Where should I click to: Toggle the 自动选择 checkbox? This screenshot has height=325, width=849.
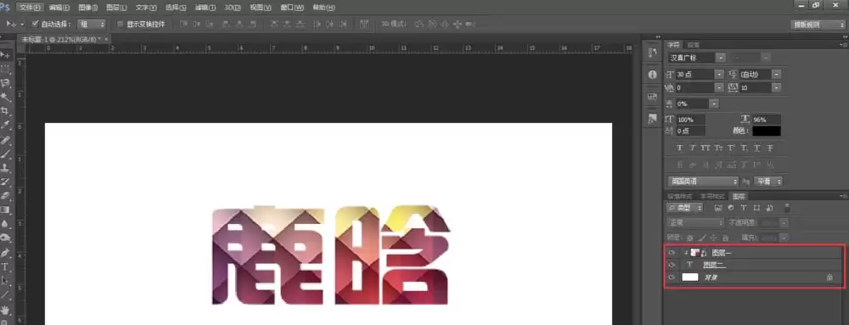(35, 24)
